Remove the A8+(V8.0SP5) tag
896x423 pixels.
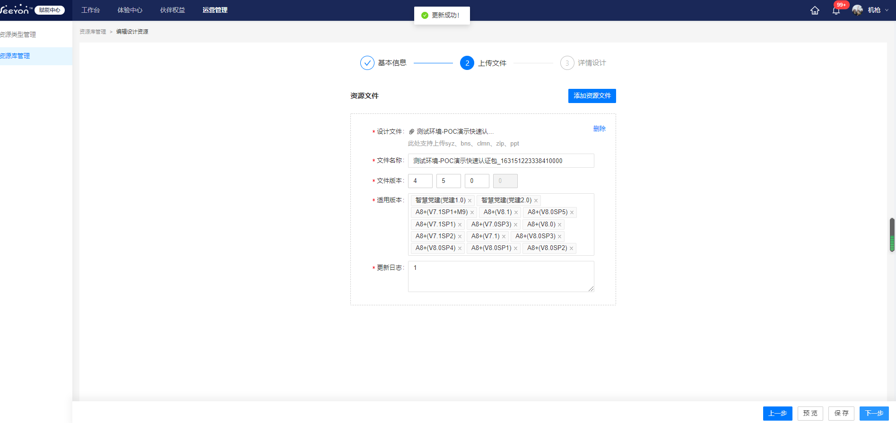(x=572, y=213)
